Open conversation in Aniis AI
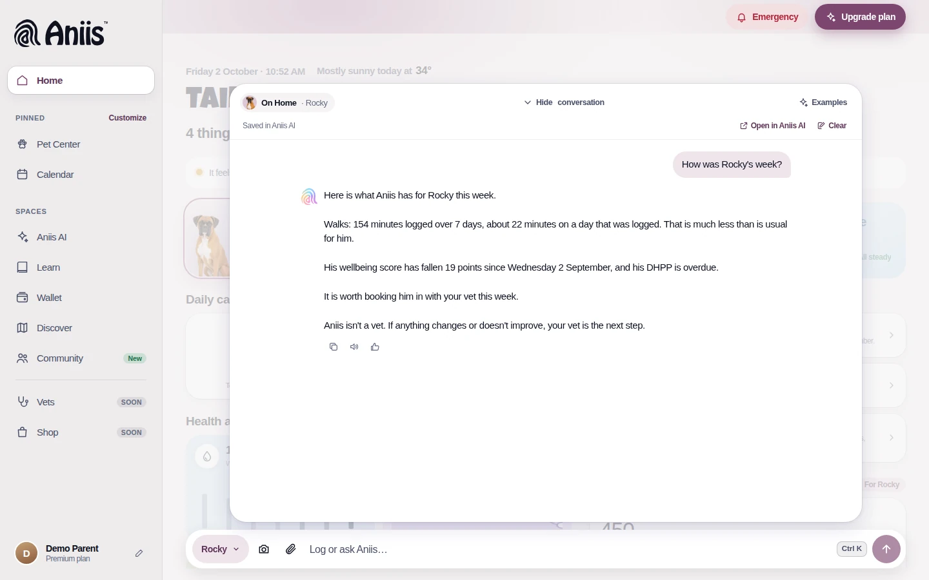The height and width of the screenshot is (580, 929). (772, 126)
